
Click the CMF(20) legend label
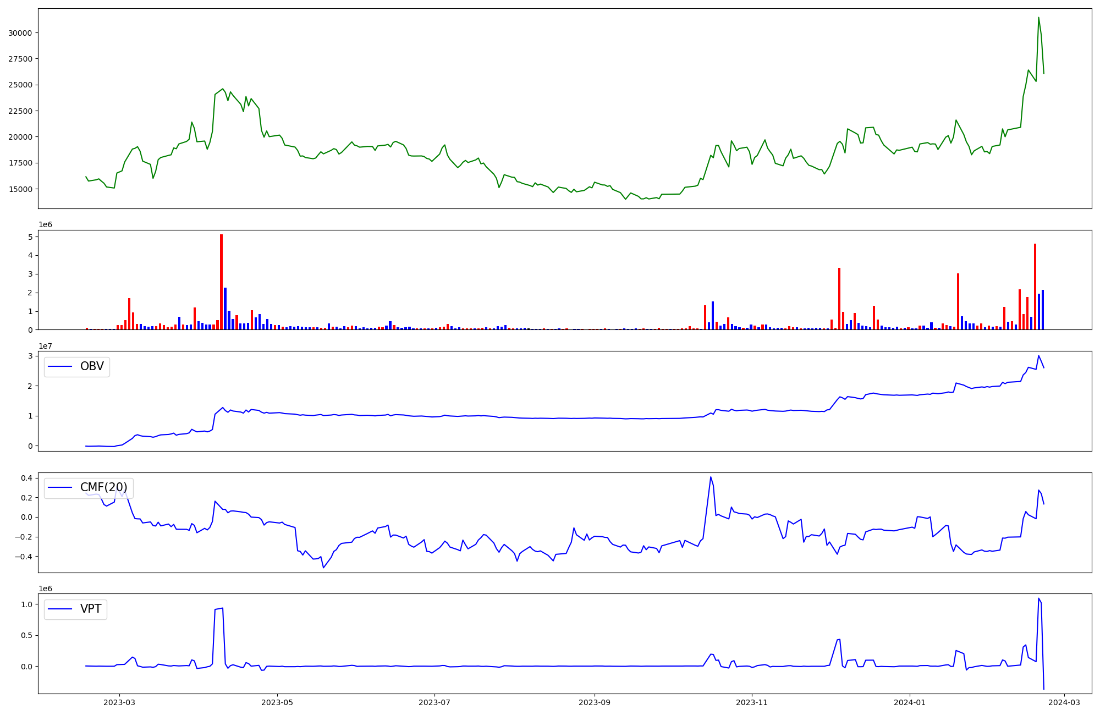tap(104, 487)
